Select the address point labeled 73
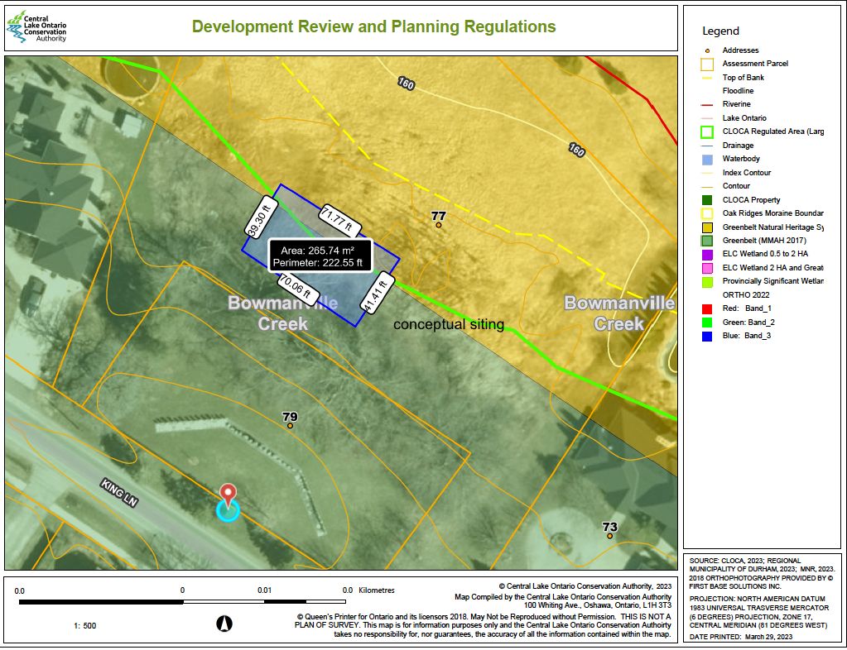This screenshot has height=650, width=847. click(x=609, y=536)
